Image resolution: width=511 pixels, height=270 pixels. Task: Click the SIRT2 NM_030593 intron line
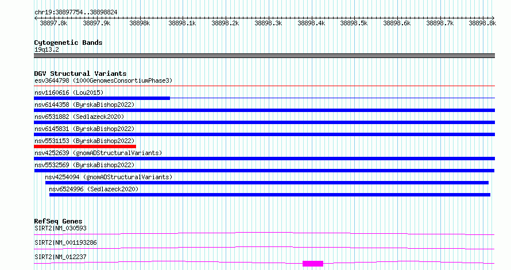(x=264, y=233)
